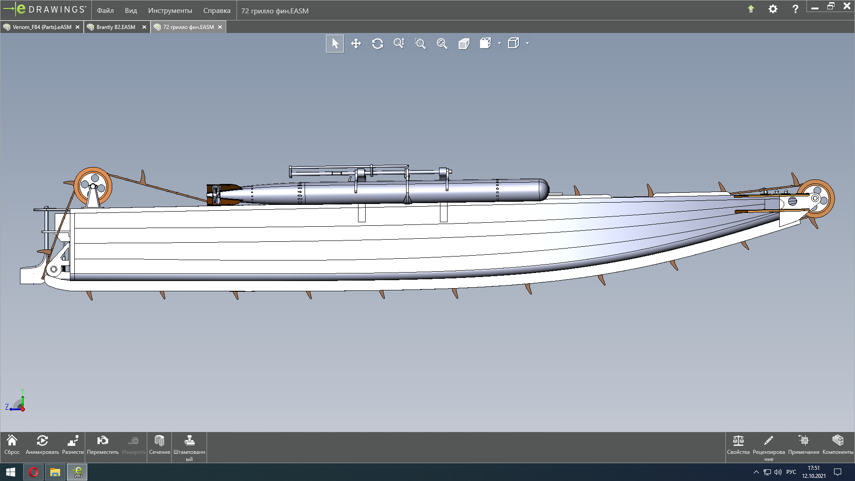The image size is (855, 481).
Task: Choose the Zoom to area tool
Action: point(420,44)
